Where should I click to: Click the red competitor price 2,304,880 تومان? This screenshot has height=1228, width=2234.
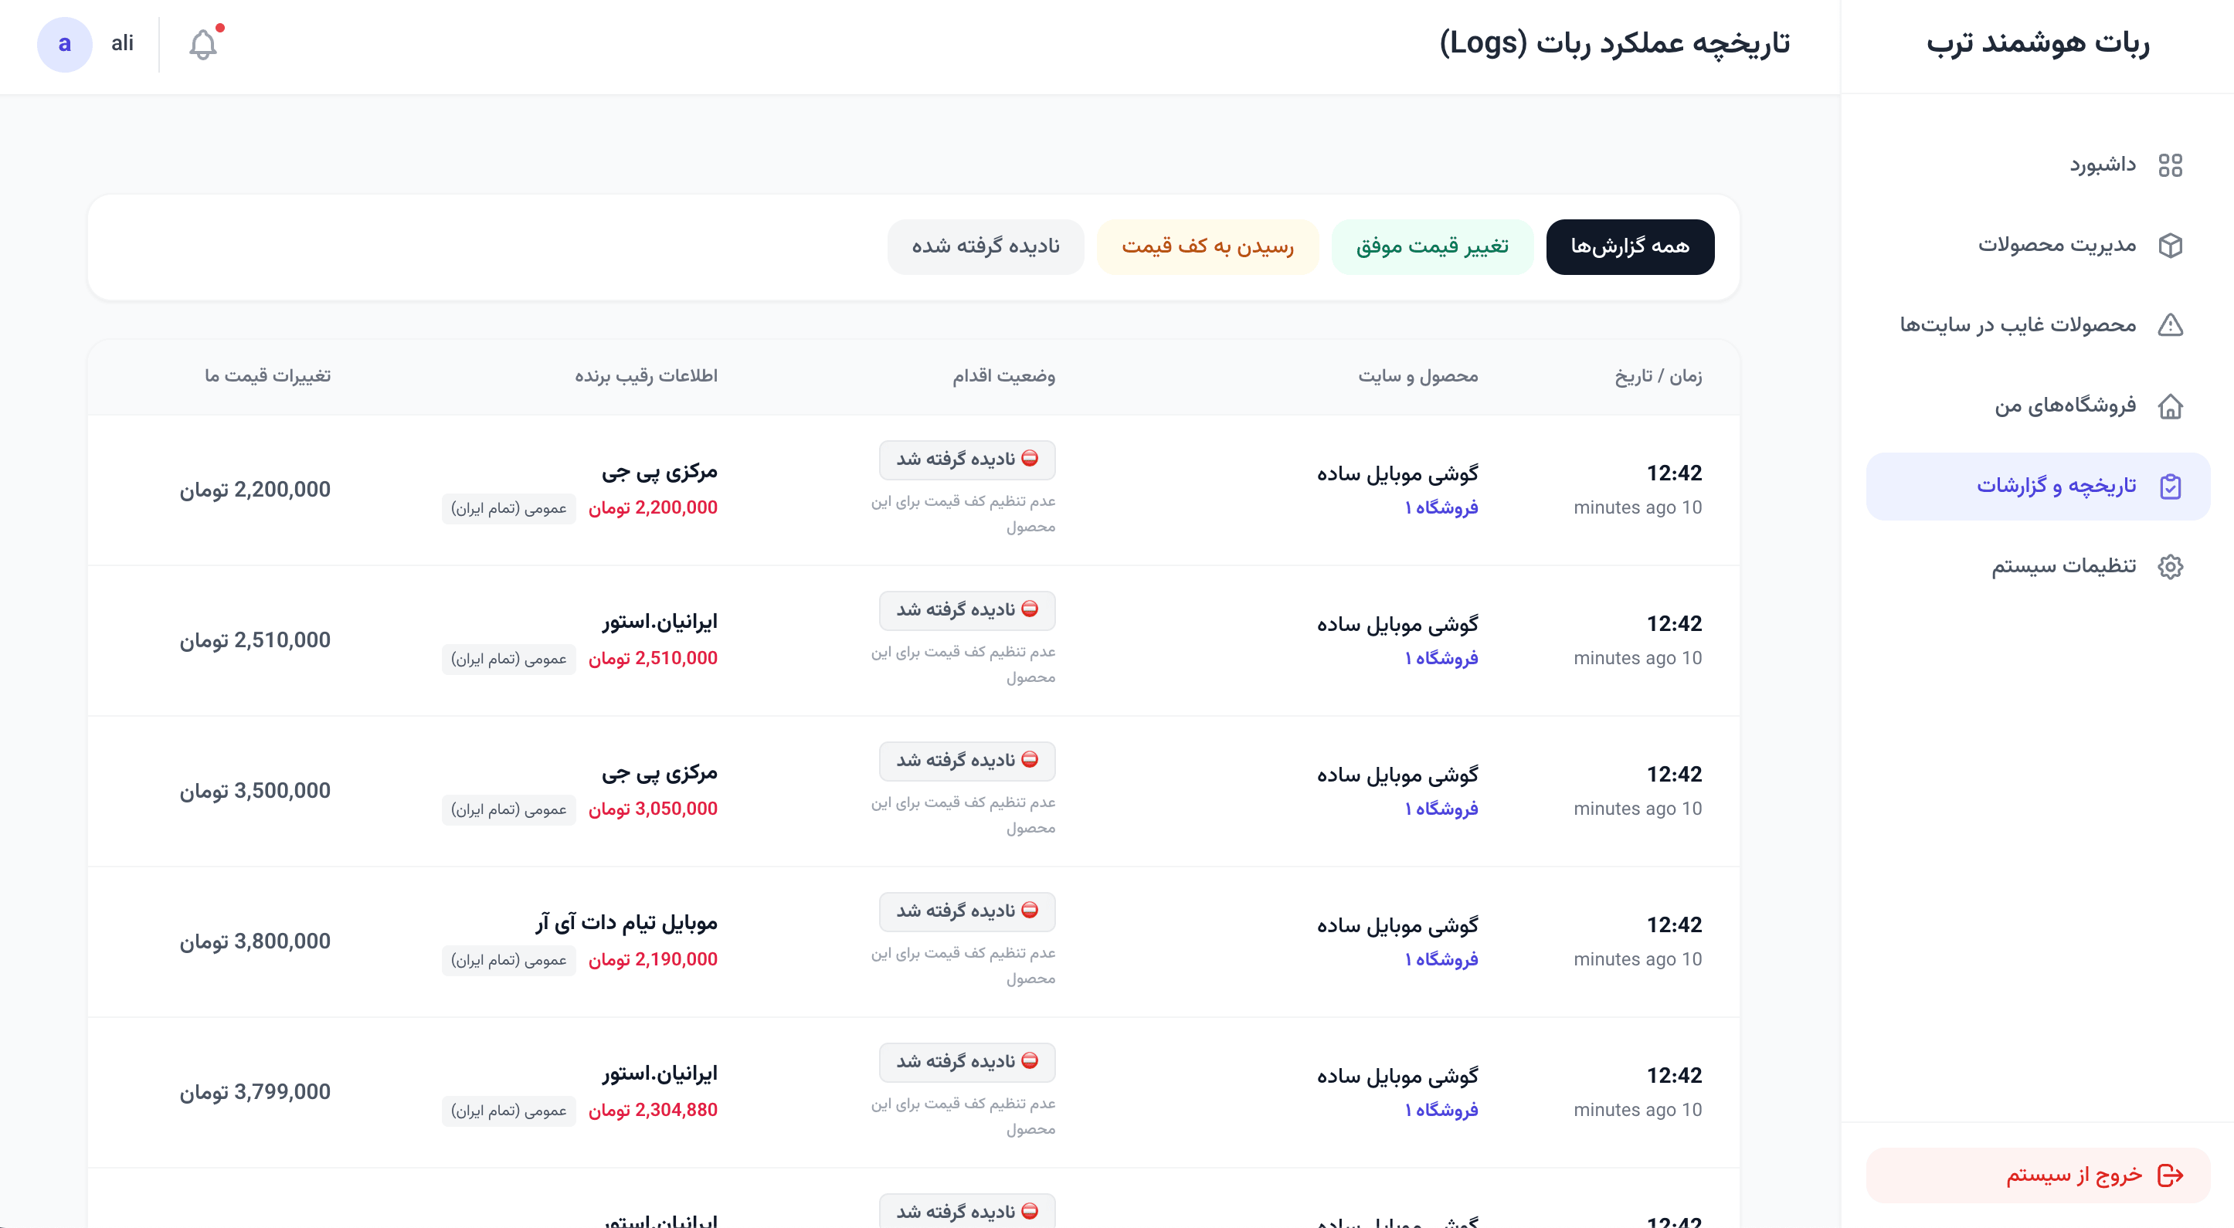(653, 1110)
